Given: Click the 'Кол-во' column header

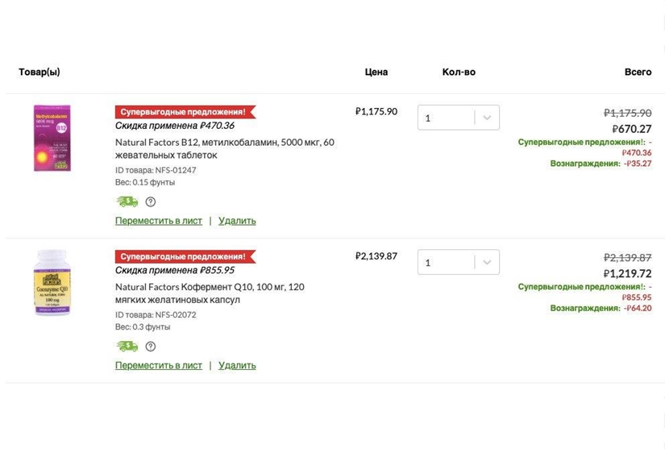Looking at the screenshot, I should click(459, 72).
